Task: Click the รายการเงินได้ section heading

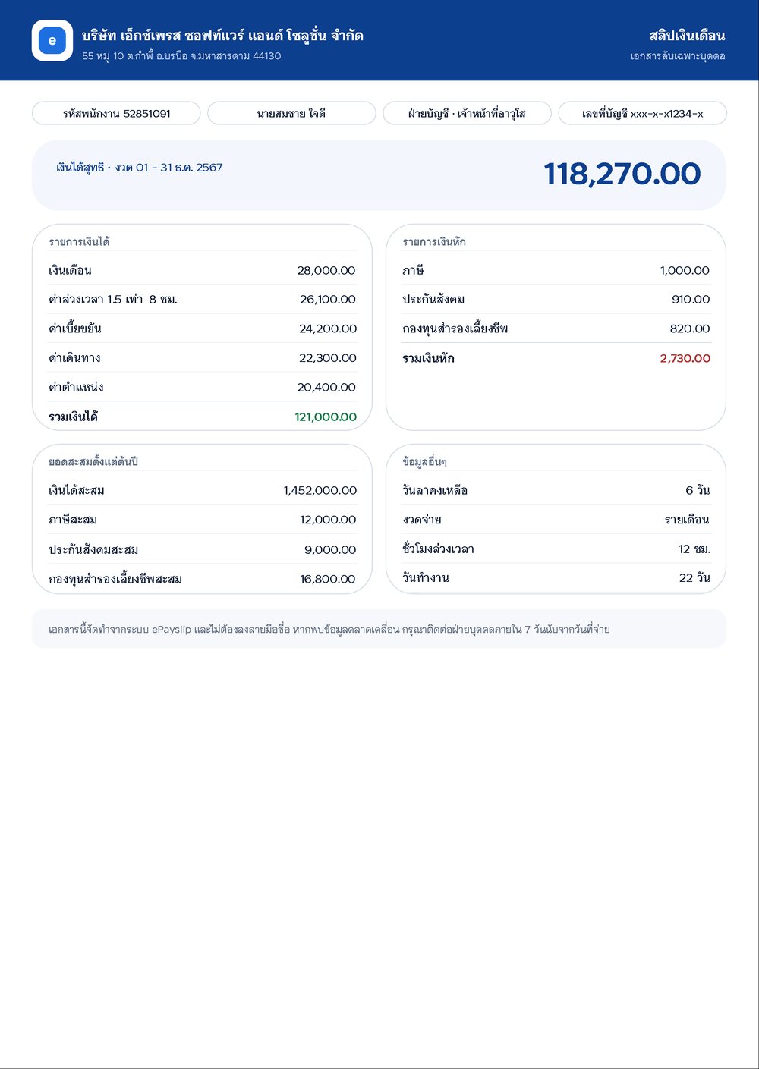Action: pyautogui.click(x=79, y=242)
